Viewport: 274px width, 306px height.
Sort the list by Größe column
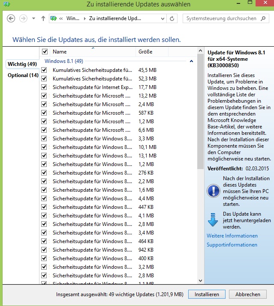[152, 52]
